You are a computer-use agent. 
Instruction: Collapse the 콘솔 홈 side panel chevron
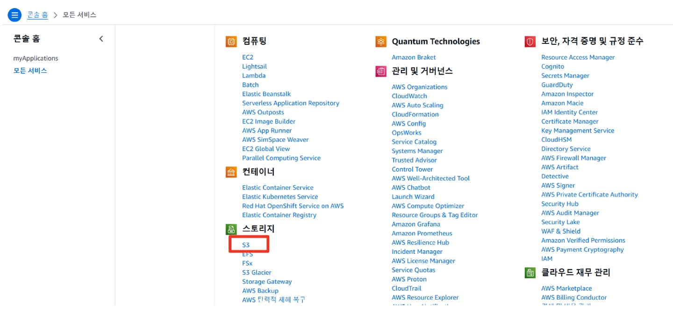101,39
